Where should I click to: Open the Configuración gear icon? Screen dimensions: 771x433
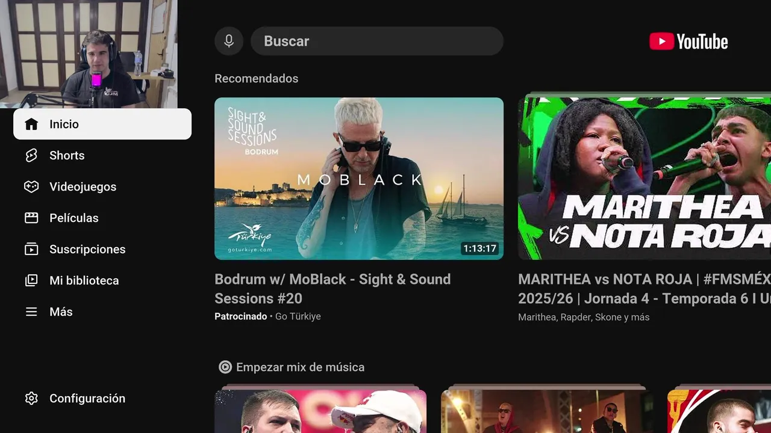click(31, 398)
